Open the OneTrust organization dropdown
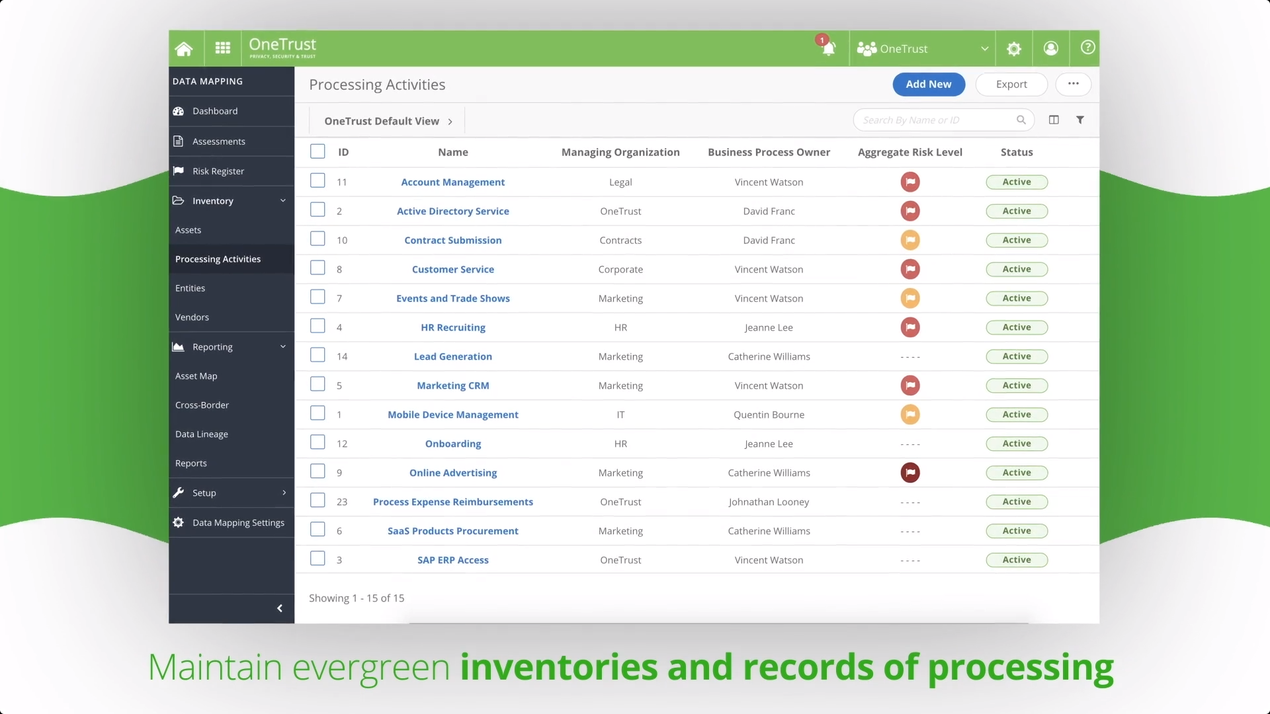This screenshot has height=714, width=1270. tap(922, 48)
